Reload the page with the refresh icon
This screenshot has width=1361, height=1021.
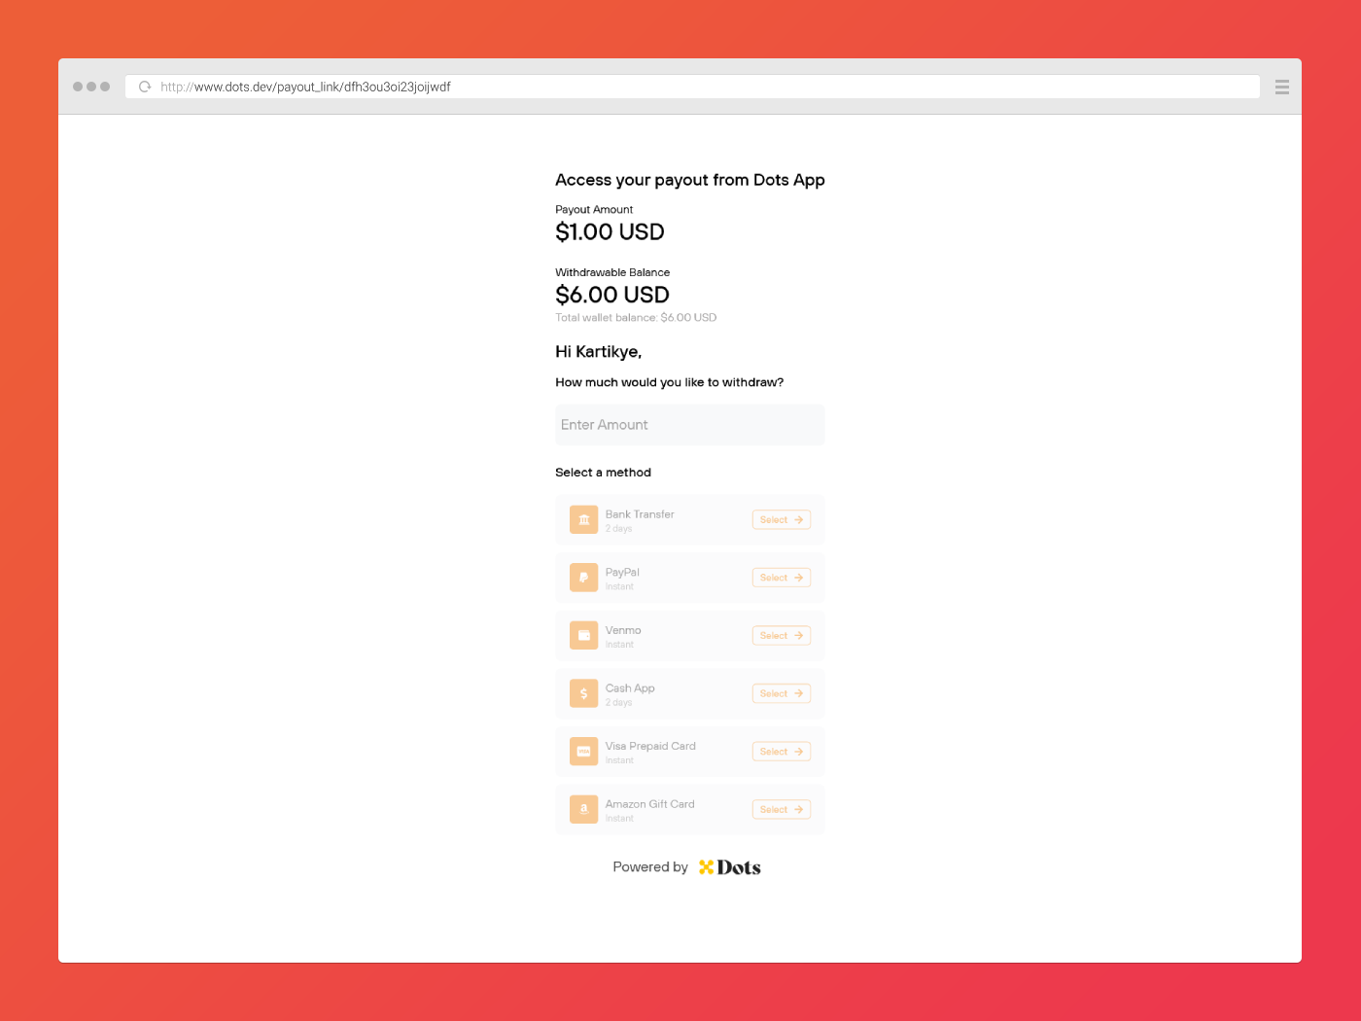click(145, 87)
